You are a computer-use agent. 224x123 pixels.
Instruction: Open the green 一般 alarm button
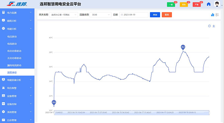coord(171,5)
